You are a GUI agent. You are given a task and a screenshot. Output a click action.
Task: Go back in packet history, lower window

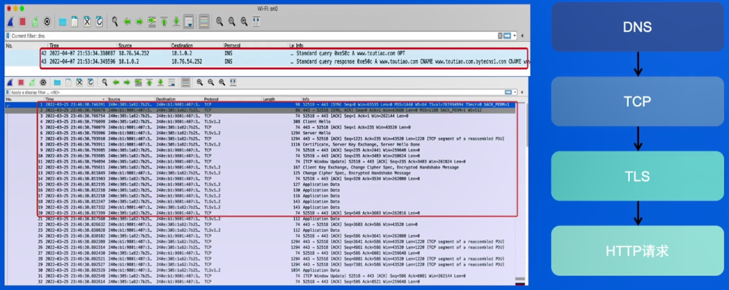pos(116,82)
